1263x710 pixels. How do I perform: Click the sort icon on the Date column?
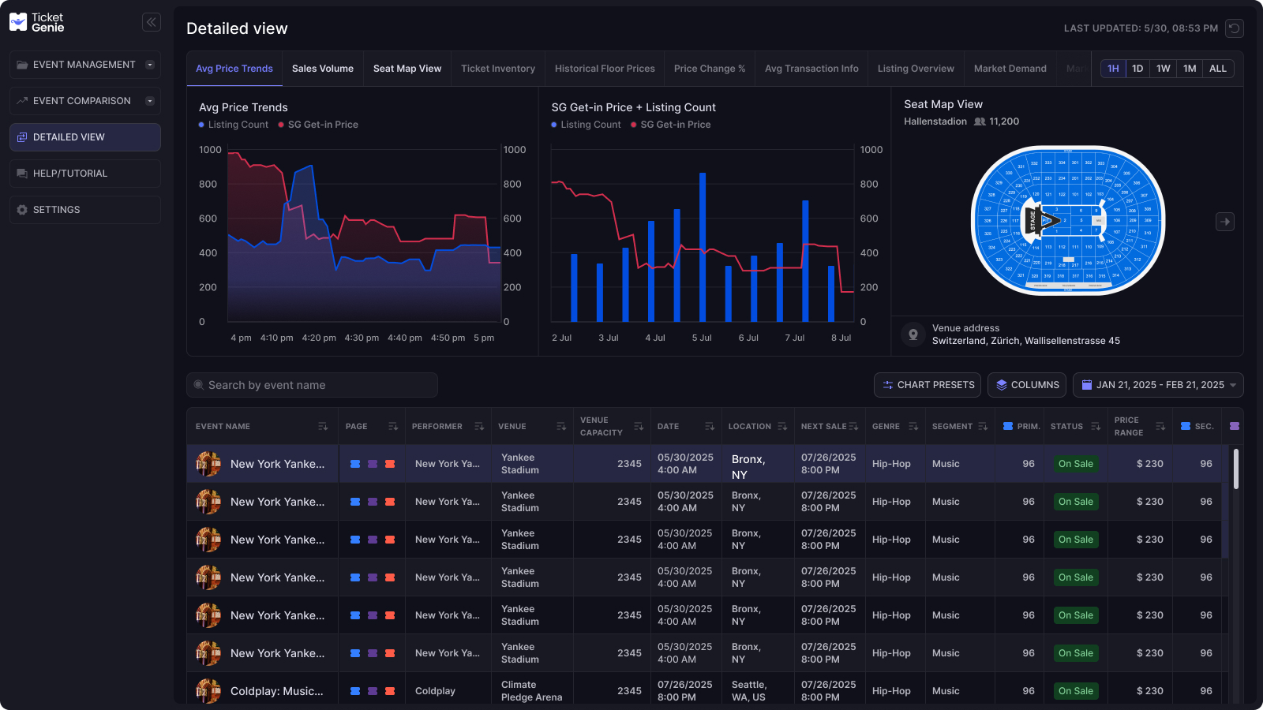click(710, 426)
